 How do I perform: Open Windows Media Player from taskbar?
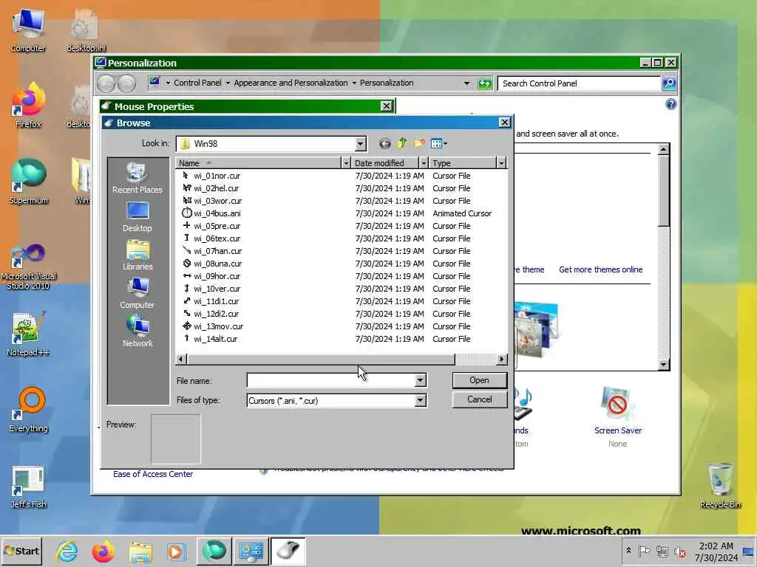pos(176,551)
